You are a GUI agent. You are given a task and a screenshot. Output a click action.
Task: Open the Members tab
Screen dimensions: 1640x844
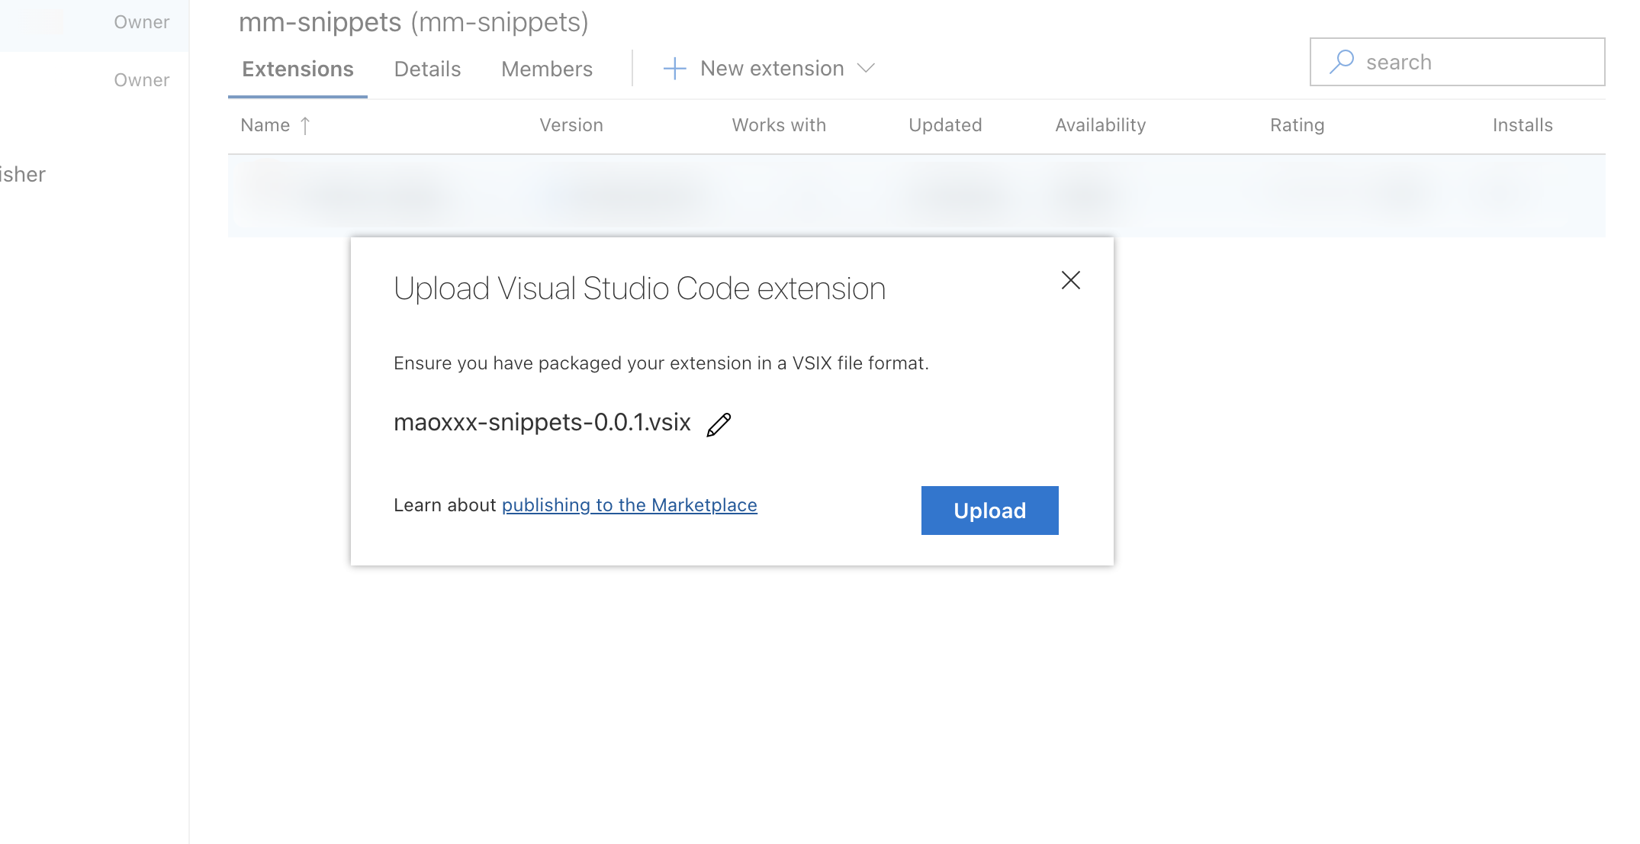pos(546,69)
